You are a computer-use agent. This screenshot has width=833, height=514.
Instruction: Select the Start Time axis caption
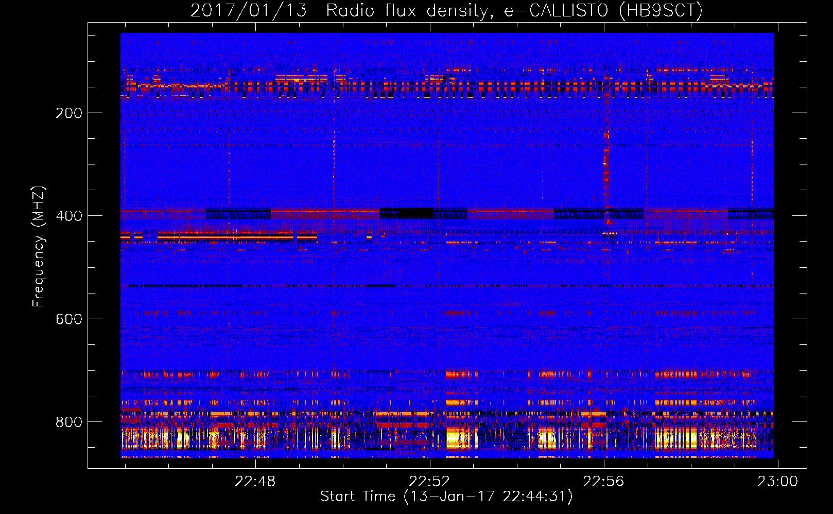[446, 497]
